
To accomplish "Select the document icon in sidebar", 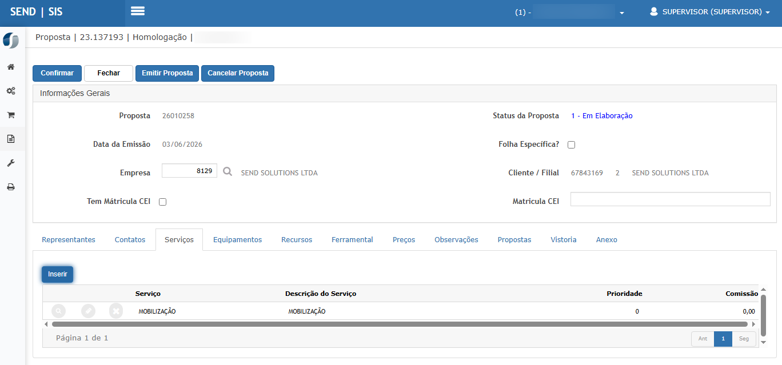I will tap(11, 139).
